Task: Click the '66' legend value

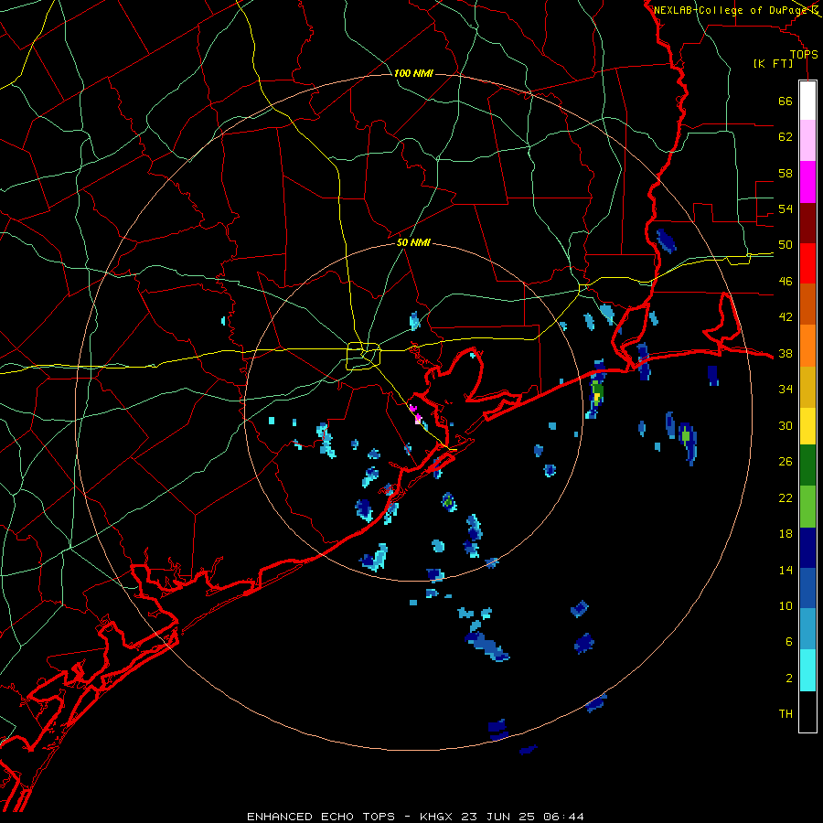Action: click(x=786, y=101)
